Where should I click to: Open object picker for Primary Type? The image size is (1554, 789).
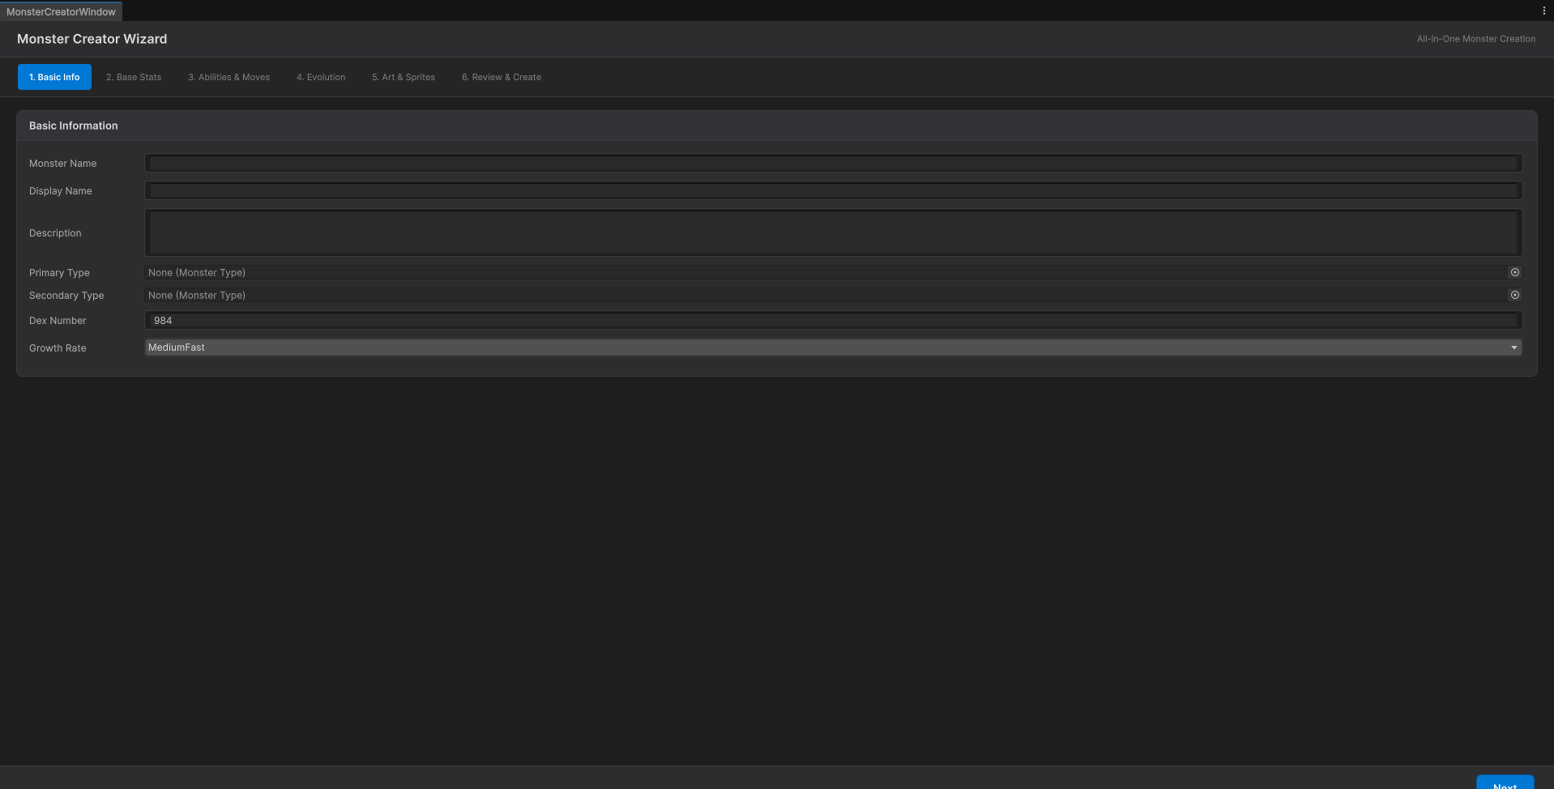click(1514, 272)
